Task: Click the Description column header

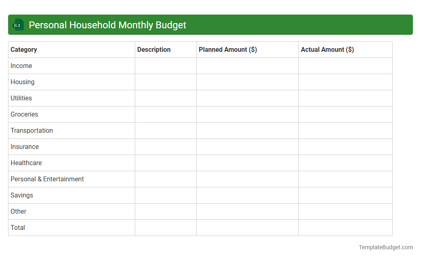Action: tap(154, 49)
